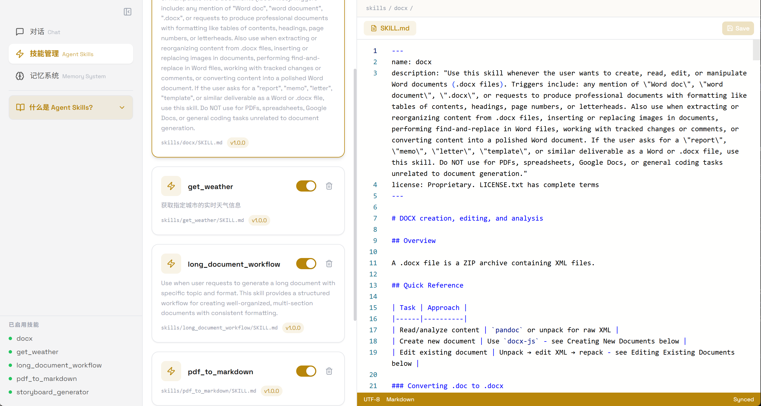The width and height of the screenshot is (761, 406).
Task: Go to 记忆系统 Memory System
Action: [71, 76]
